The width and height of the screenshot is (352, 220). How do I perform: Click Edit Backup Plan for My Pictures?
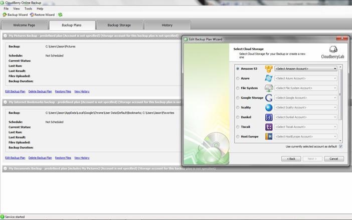15,91
